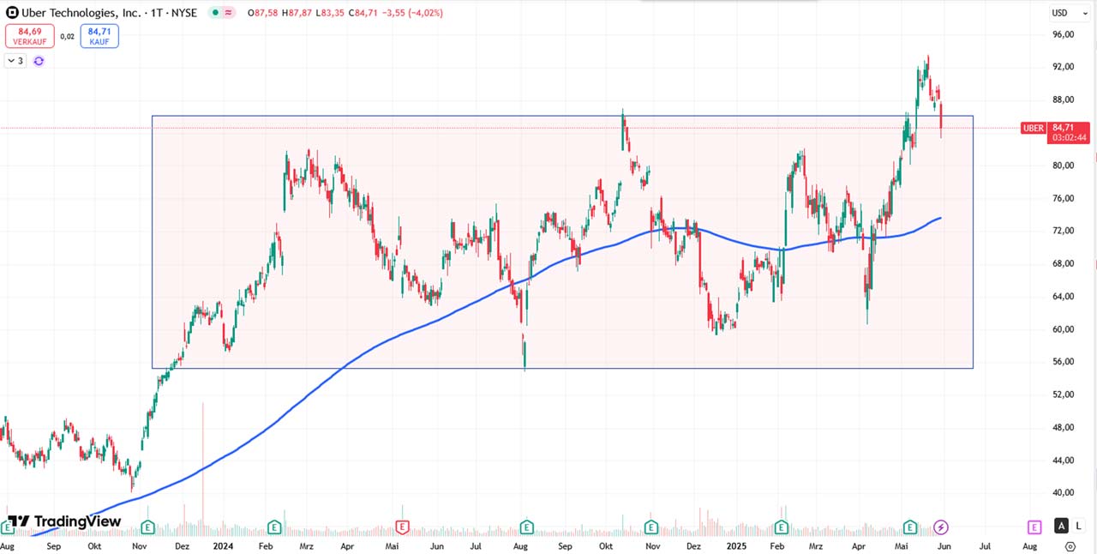This screenshot has width=1097, height=554.
Task: Click the 80,00 price axis label
Action: (1063, 166)
